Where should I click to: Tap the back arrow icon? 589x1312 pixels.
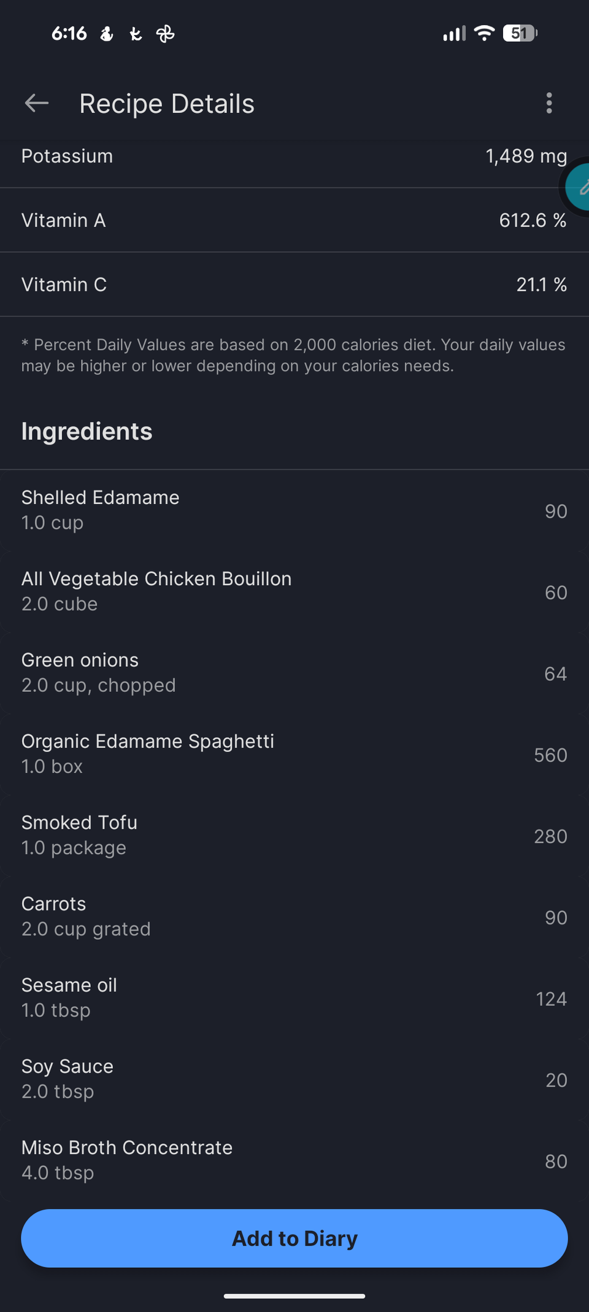37,103
